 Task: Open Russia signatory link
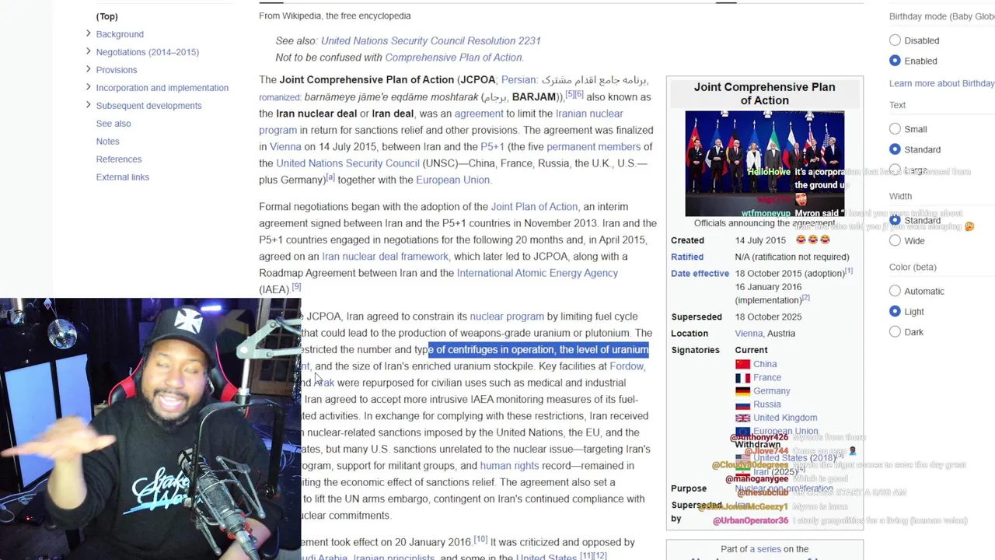point(767,404)
